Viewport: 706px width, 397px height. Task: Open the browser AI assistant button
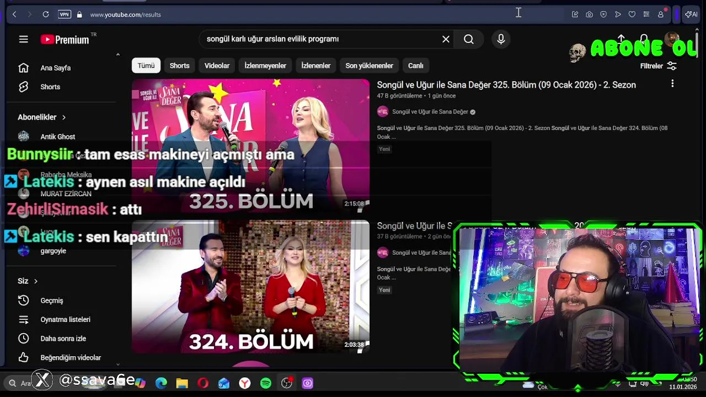[x=691, y=14]
